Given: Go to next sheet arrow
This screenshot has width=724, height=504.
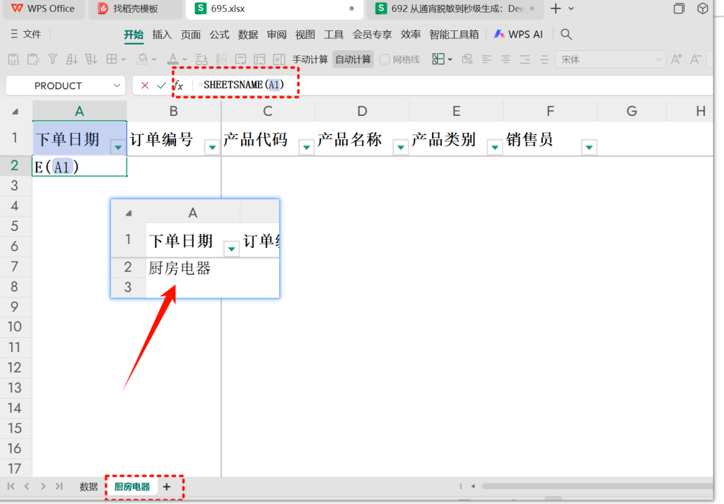Looking at the screenshot, I should click(x=43, y=486).
